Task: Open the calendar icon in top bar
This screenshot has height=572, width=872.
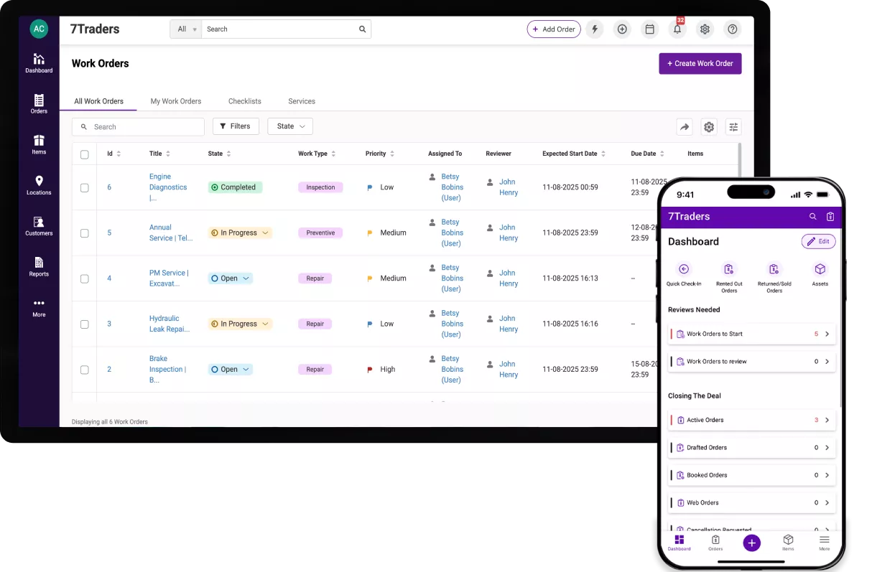Action: tap(649, 29)
